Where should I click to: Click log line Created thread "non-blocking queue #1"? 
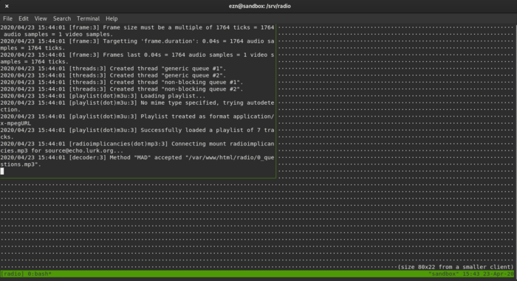click(x=122, y=83)
